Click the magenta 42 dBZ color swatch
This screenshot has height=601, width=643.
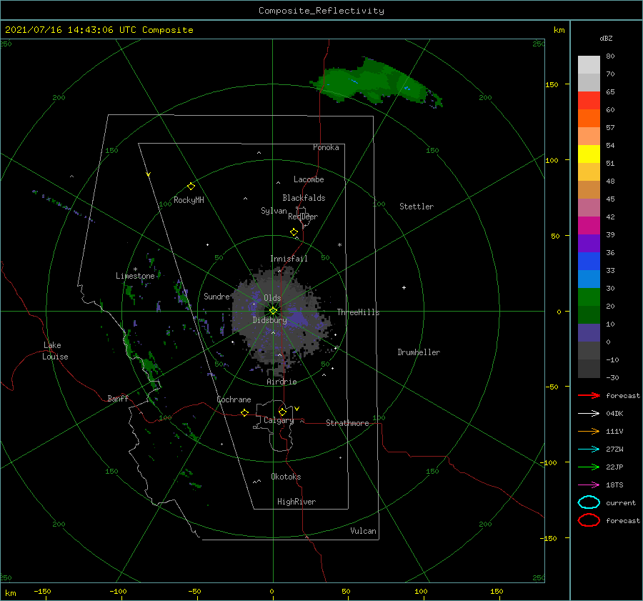(x=589, y=225)
